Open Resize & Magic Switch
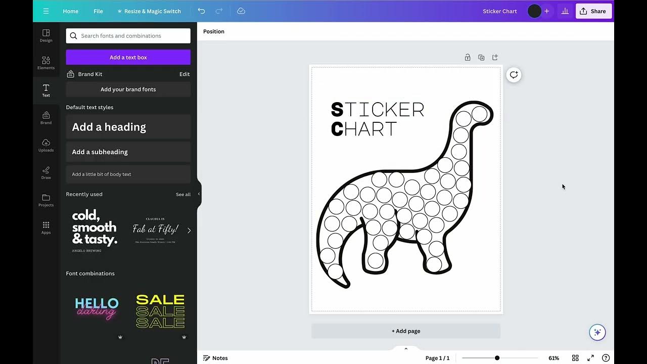The image size is (647, 364). tap(149, 11)
